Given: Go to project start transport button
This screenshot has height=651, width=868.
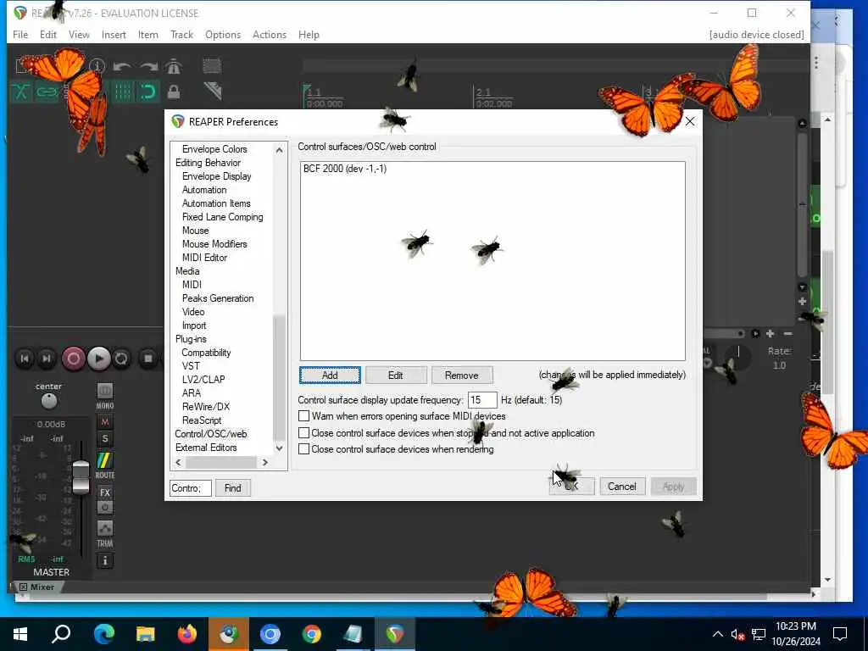Looking at the screenshot, I should (x=25, y=359).
